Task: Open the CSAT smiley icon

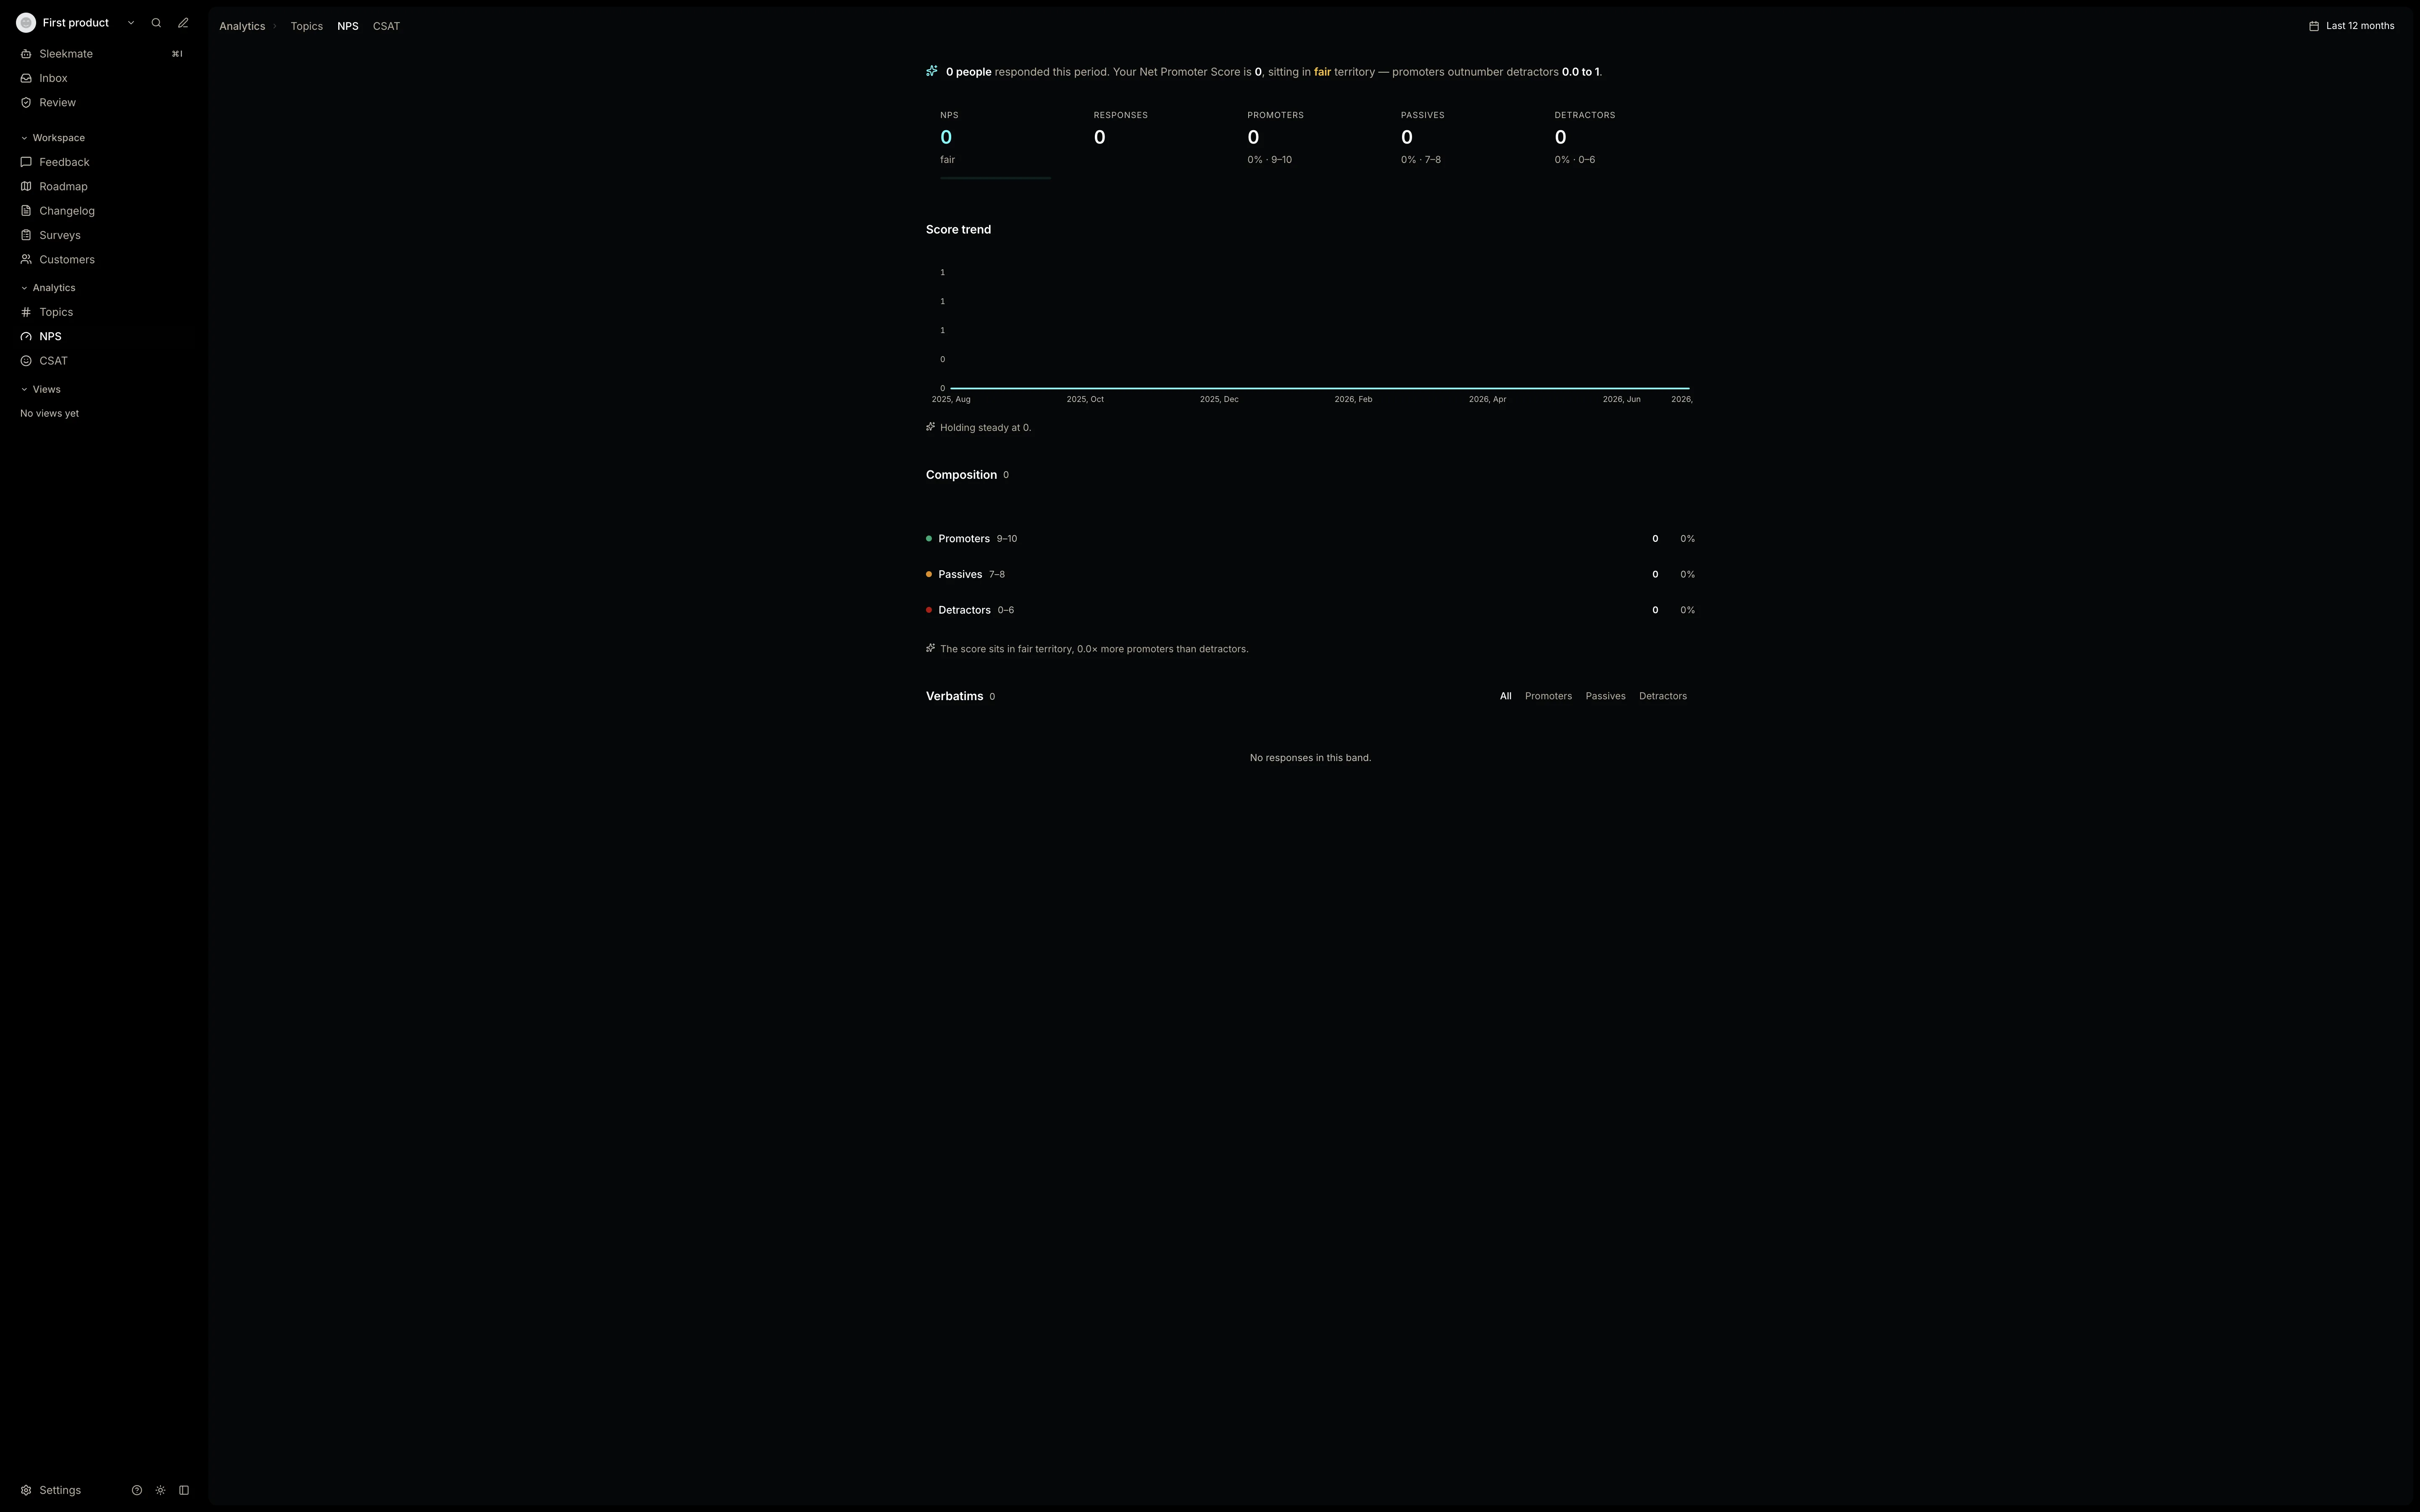Action: [26, 361]
